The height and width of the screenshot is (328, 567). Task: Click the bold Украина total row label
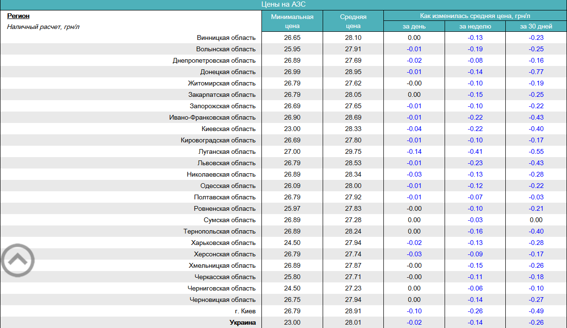(242, 322)
